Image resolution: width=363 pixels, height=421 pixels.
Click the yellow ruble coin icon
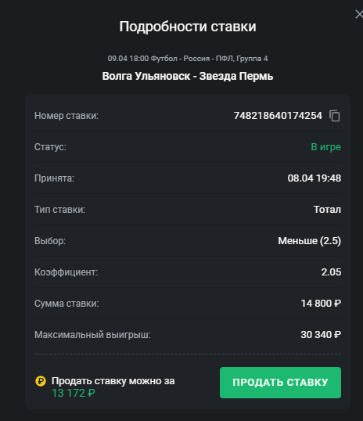pyautogui.click(x=41, y=381)
